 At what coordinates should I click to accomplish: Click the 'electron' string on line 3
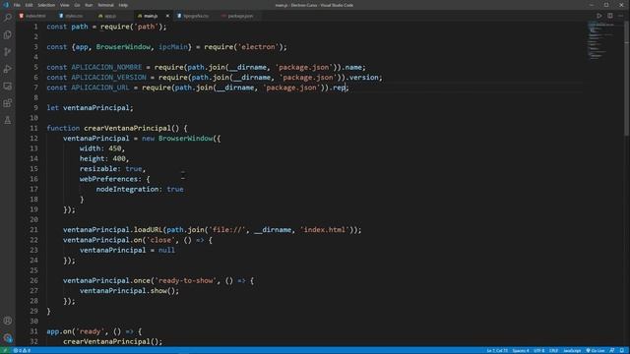(258, 47)
